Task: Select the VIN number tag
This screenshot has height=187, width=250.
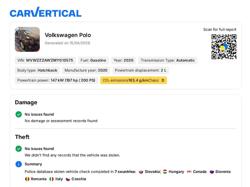Action: [45, 60]
